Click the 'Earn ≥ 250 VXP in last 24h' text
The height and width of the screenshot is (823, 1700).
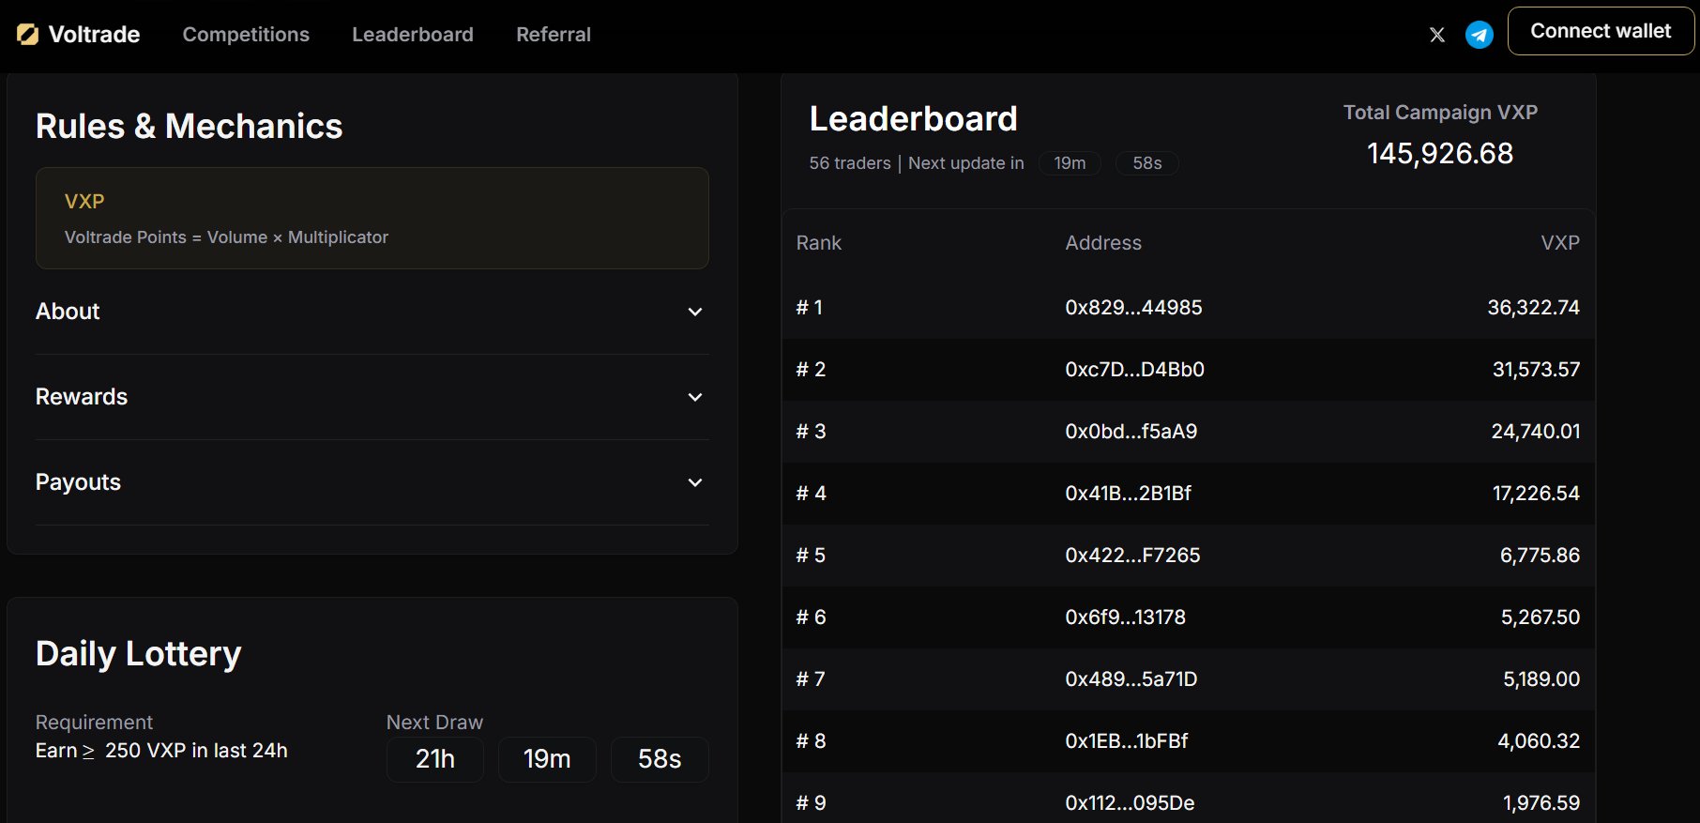click(x=161, y=751)
